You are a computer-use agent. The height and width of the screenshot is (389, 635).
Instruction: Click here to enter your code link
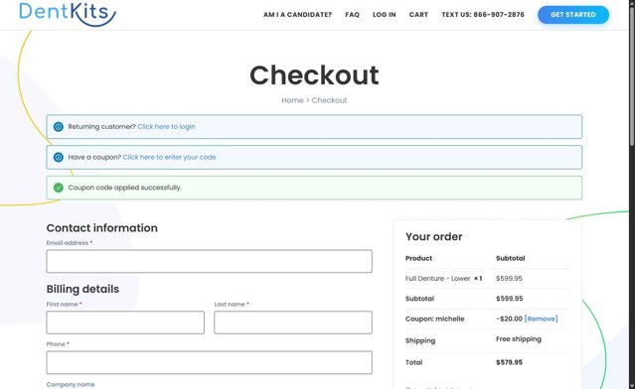(x=169, y=157)
